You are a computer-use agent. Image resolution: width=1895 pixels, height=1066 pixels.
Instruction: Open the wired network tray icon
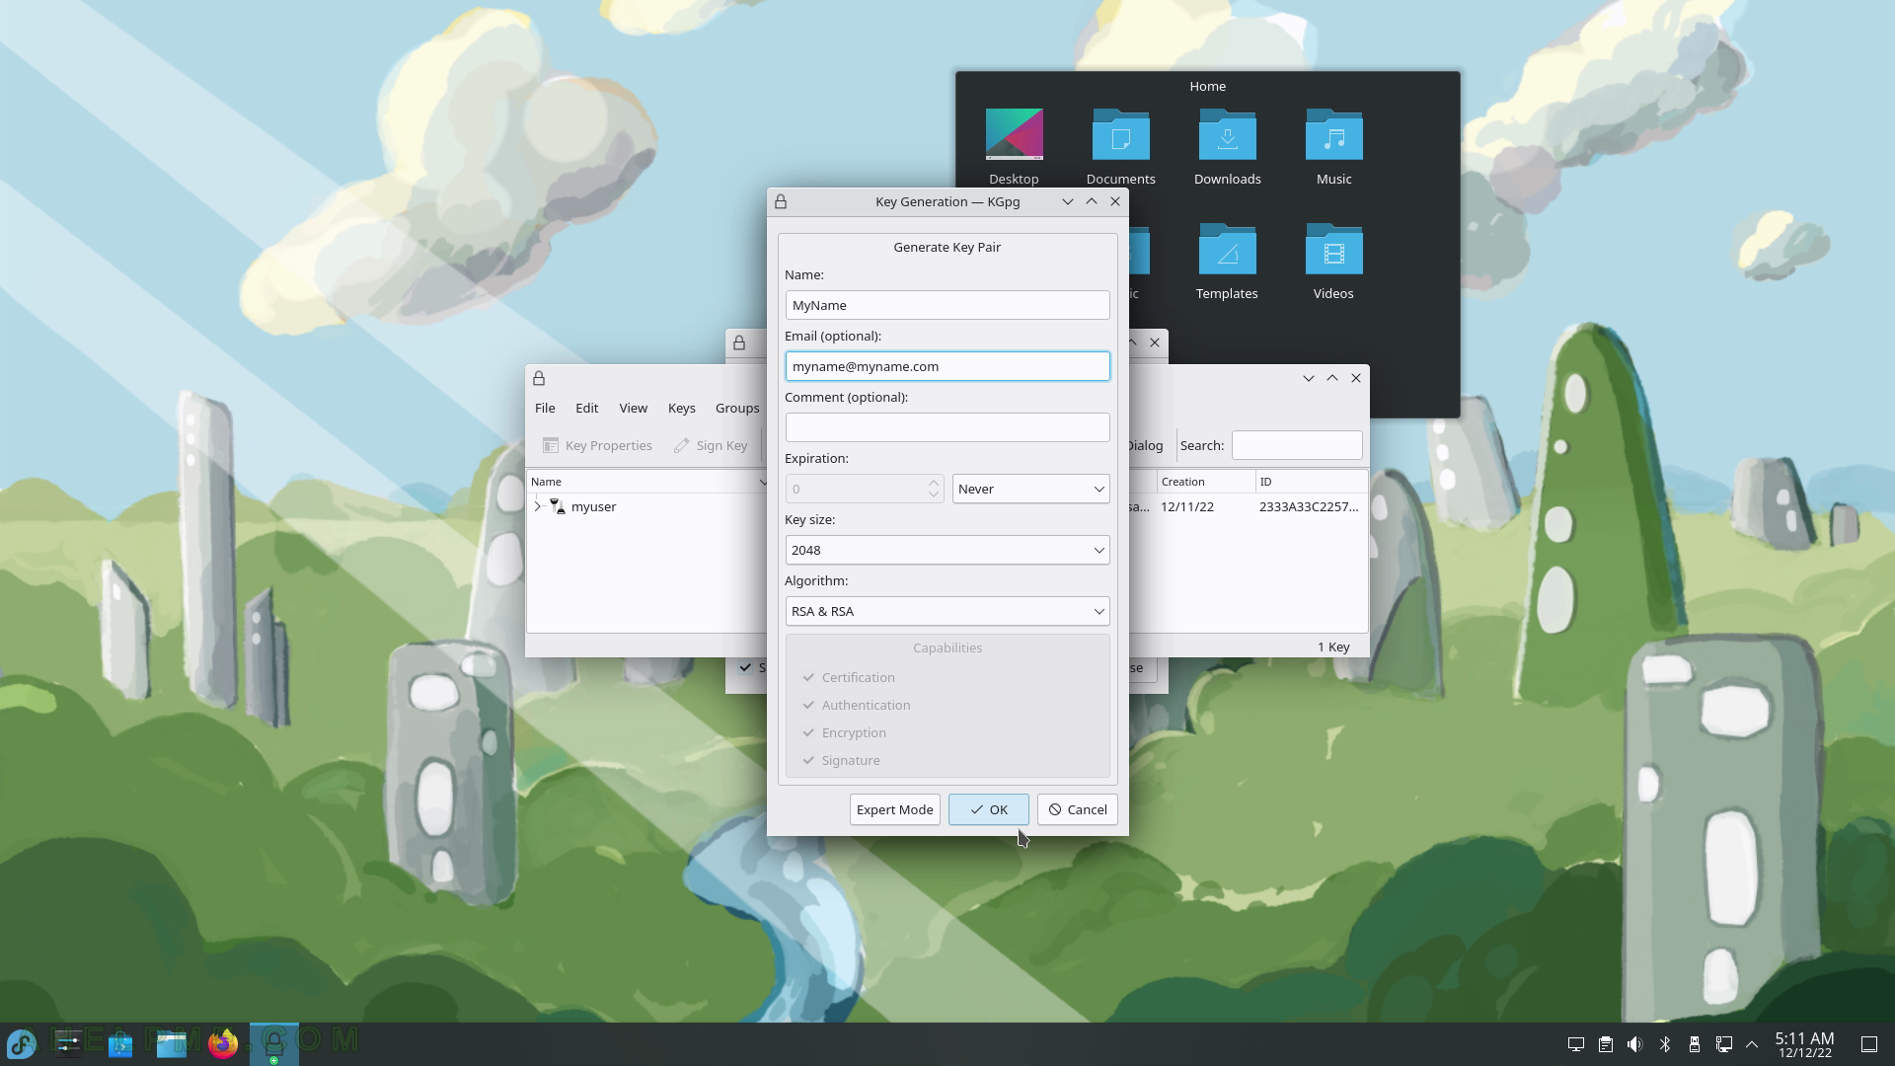coord(1724,1044)
